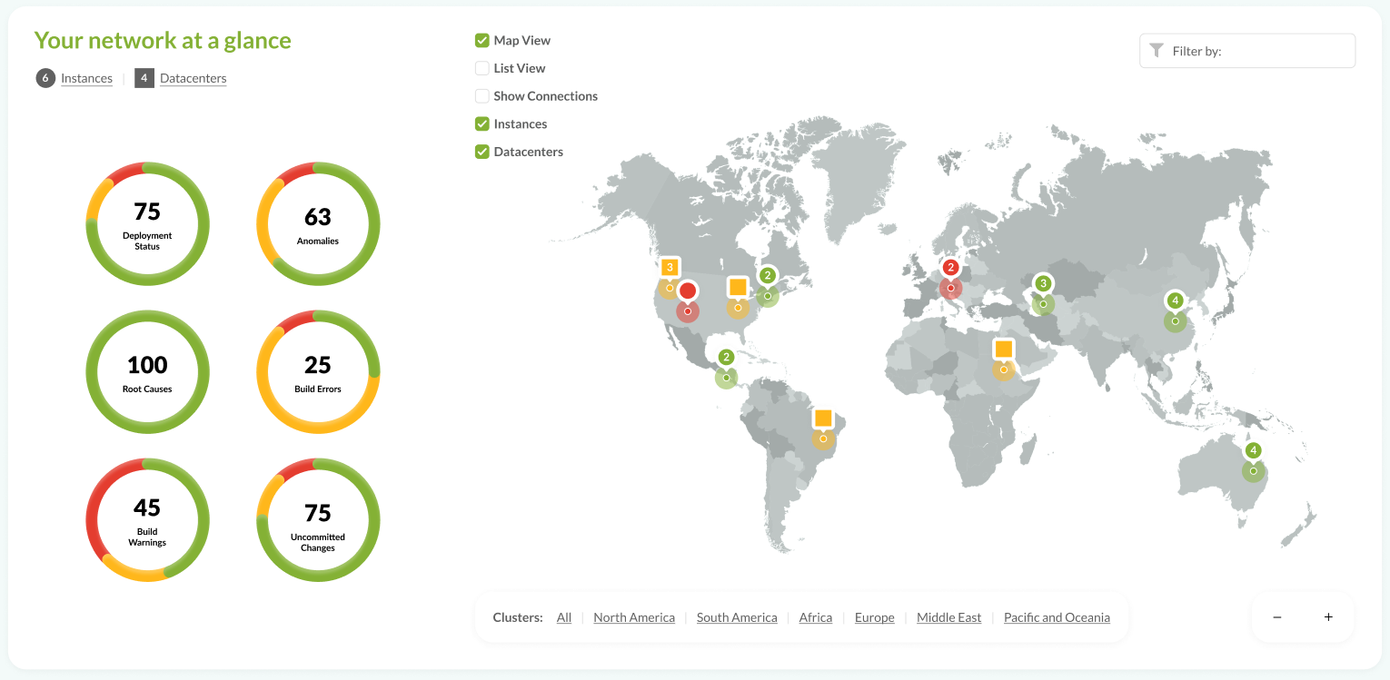Open the Root Causes donut gauge
The image size is (1390, 680).
[147, 372]
